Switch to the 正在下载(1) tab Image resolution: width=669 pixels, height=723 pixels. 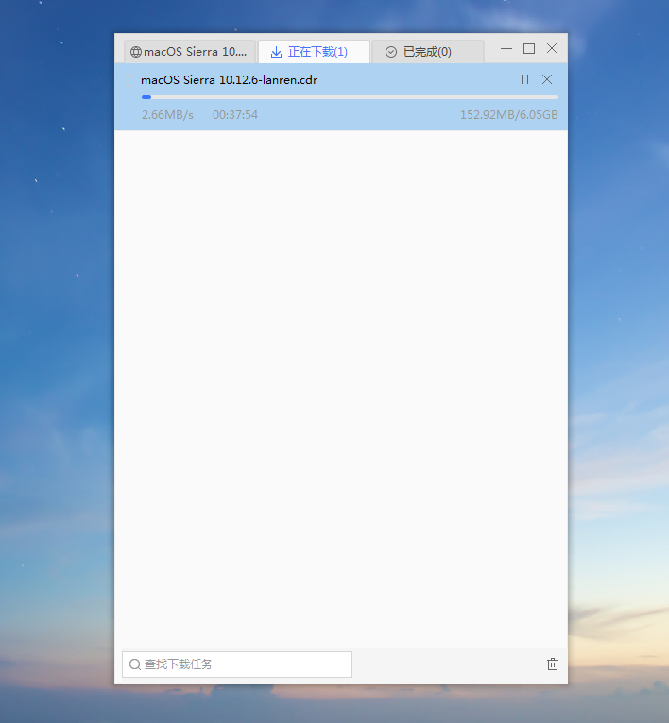pyautogui.click(x=314, y=52)
